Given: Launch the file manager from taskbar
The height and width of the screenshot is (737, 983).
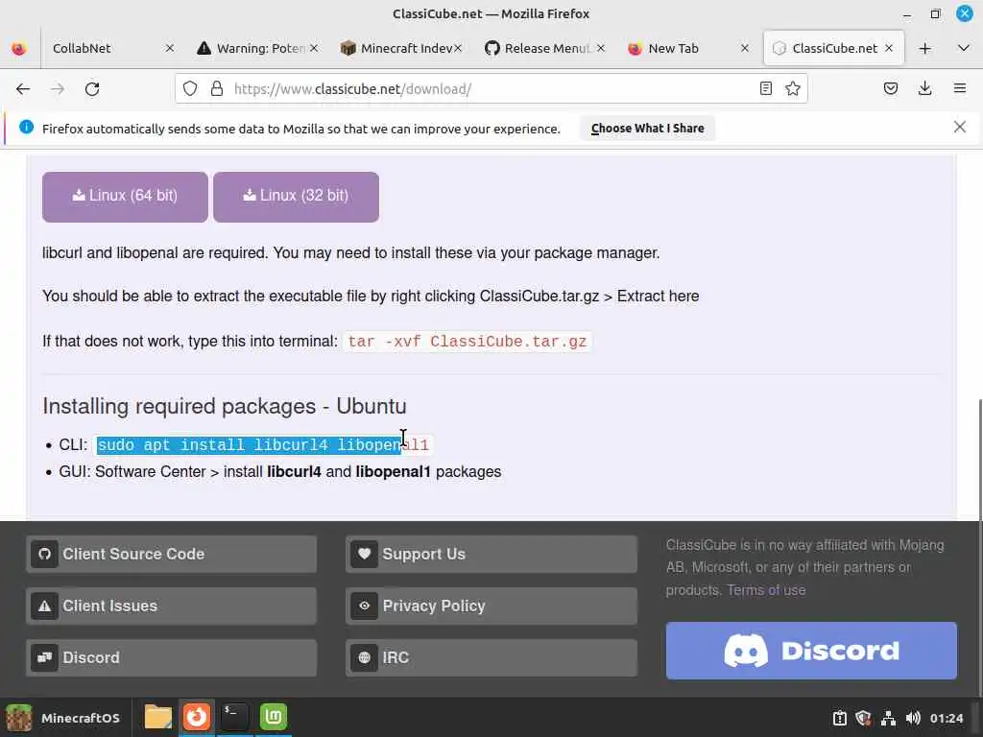Looking at the screenshot, I should coord(158,717).
